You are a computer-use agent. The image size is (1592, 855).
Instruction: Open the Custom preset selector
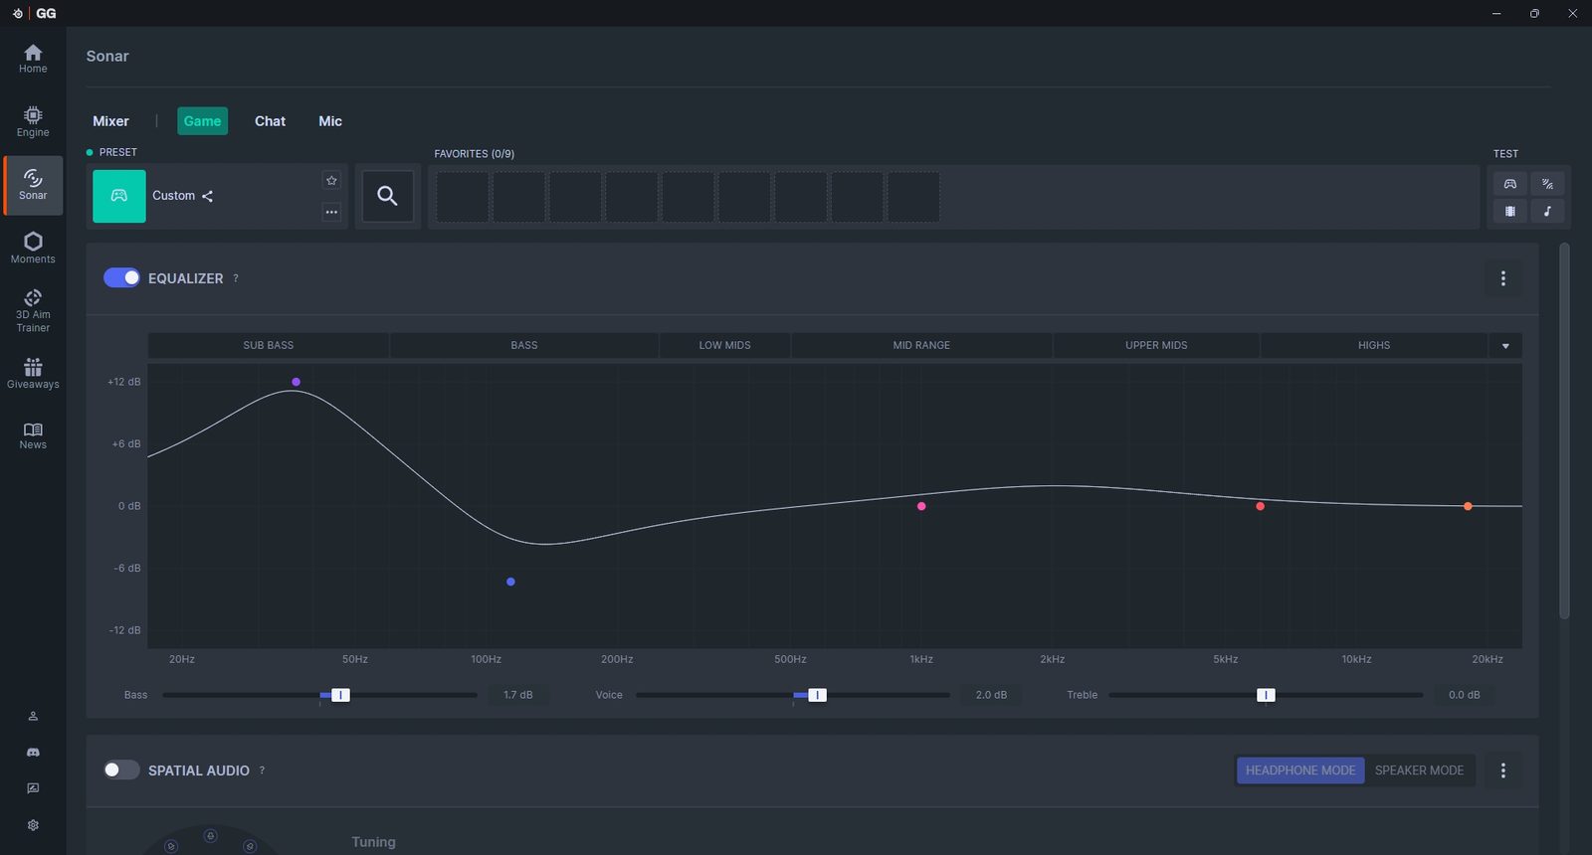[x=219, y=196]
